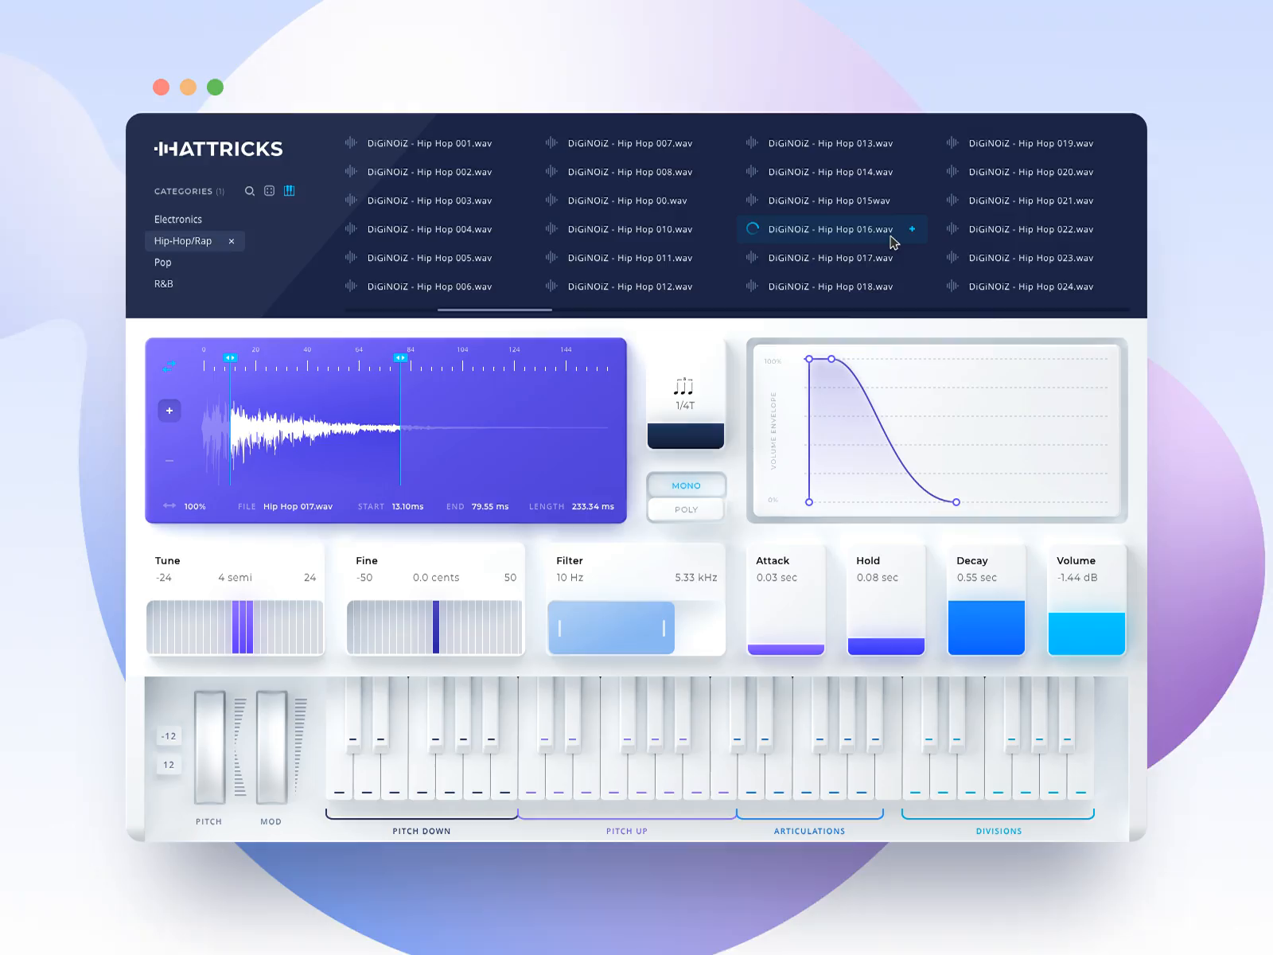Load DiGiNOiZ - Hip Hop 010.wav

[630, 229]
